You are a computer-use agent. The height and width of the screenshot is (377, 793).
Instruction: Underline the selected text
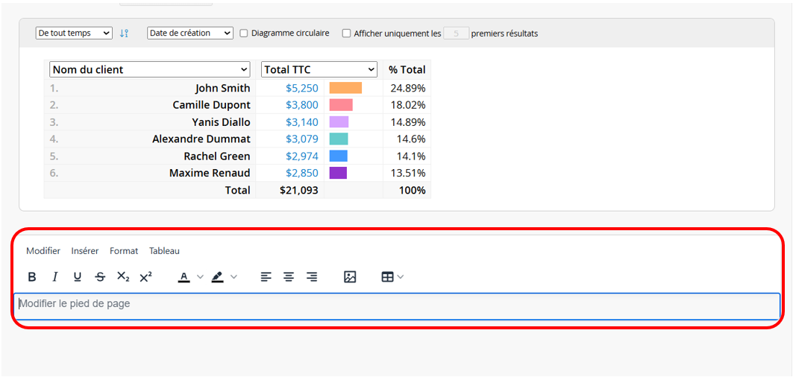[78, 277]
